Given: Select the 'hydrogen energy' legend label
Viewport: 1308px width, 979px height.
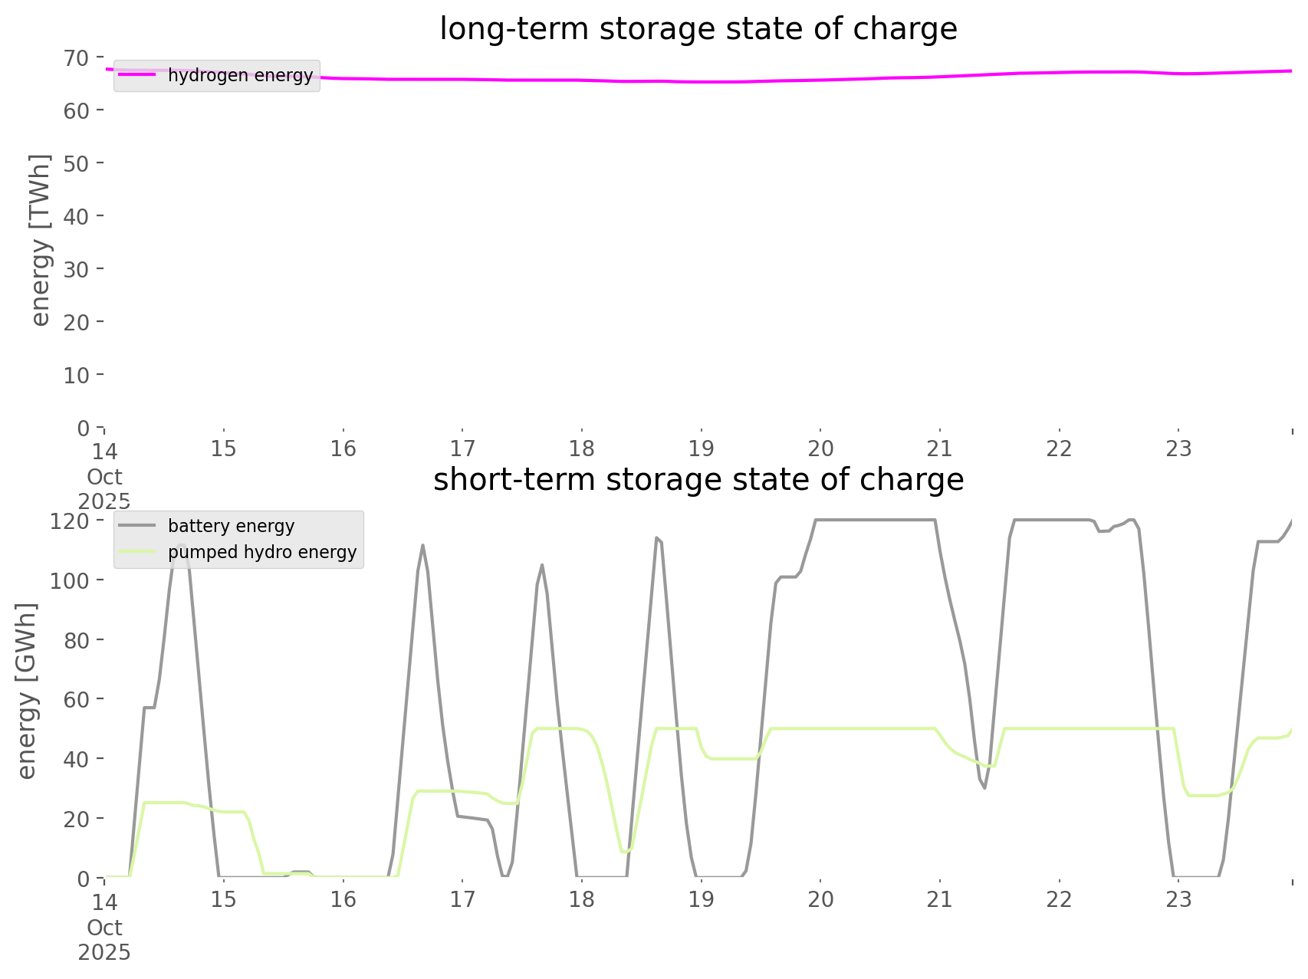Looking at the screenshot, I should (x=240, y=75).
